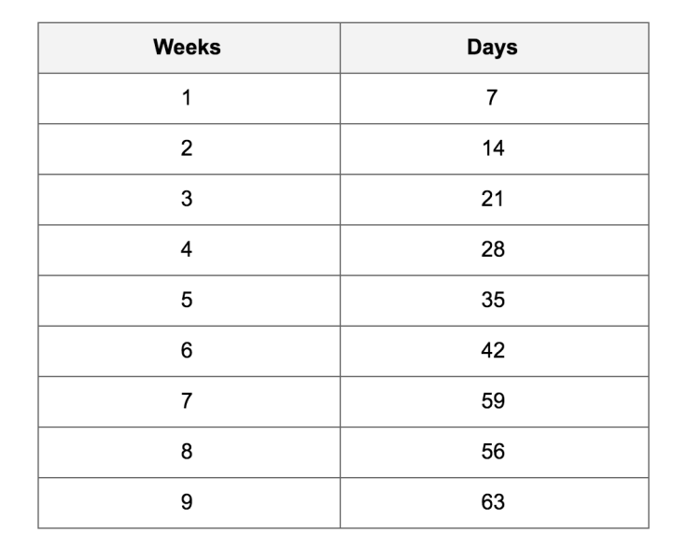Select the 28 days cell

(x=494, y=250)
